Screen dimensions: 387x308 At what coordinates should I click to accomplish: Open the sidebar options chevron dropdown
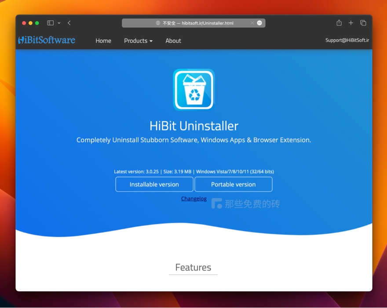pyautogui.click(x=59, y=23)
